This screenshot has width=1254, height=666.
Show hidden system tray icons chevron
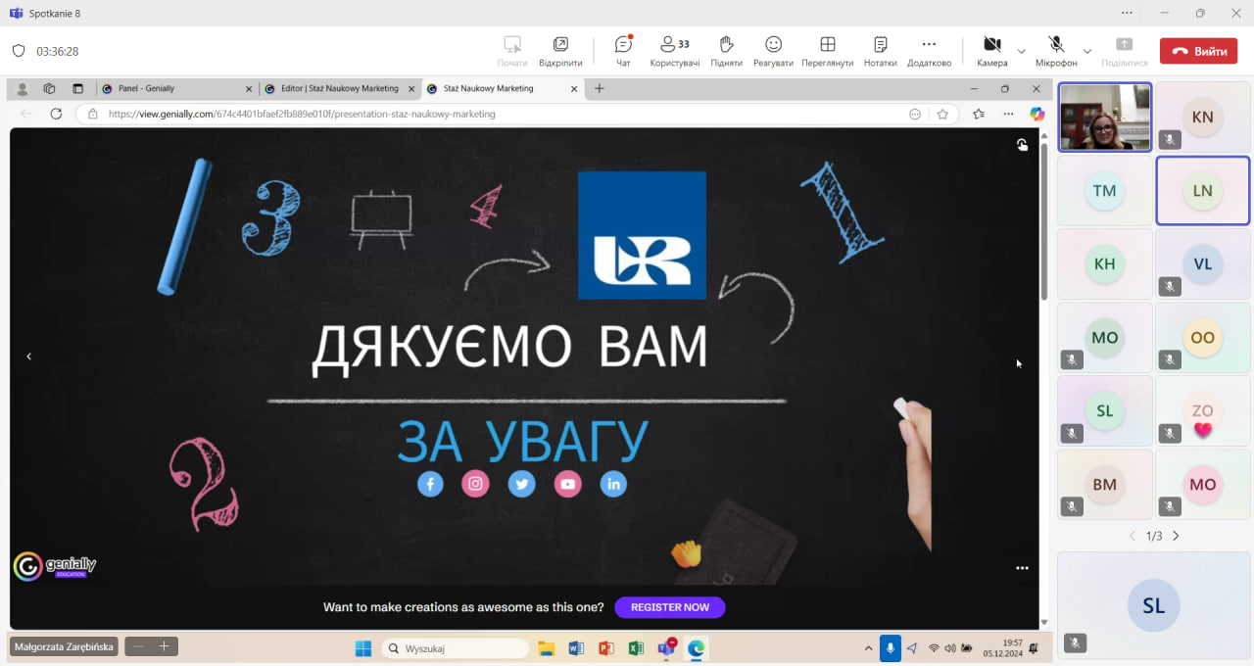click(x=868, y=648)
